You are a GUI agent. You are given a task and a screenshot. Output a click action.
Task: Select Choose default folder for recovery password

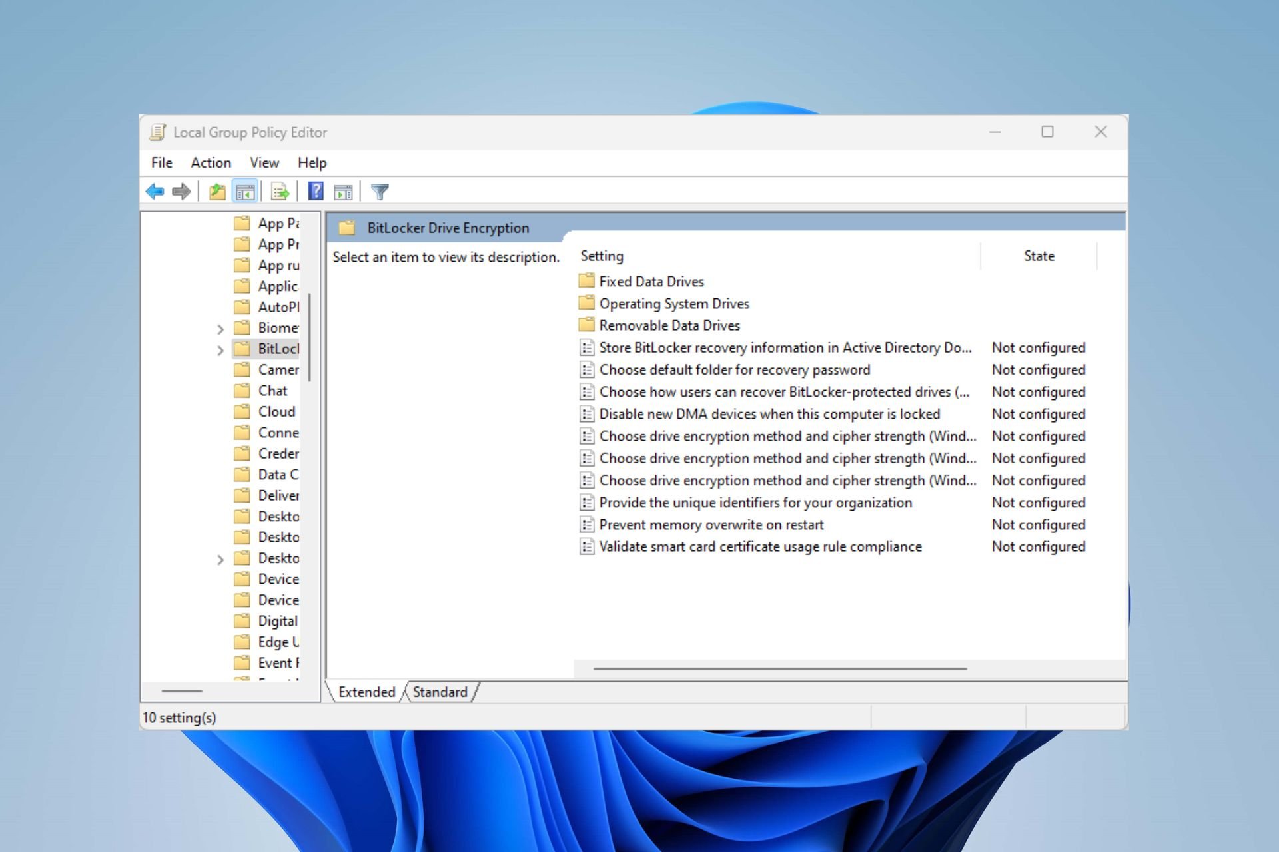tap(735, 369)
